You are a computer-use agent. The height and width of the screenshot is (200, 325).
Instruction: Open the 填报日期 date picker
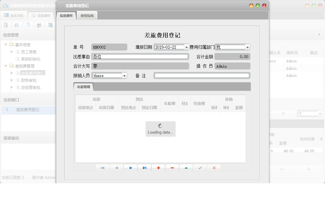pyautogui.click(x=186, y=47)
